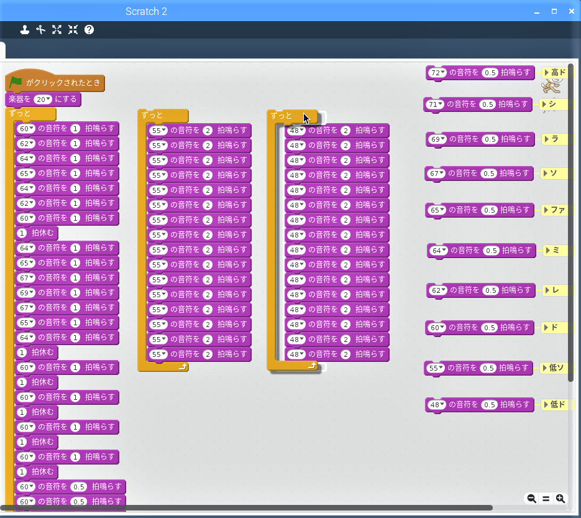Expand the ミ comment
Image resolution: width=581 pixels, height=518 pixels.
547,250
